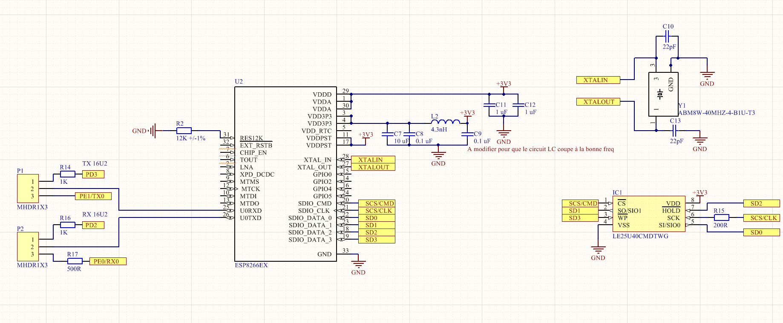Select resistor R14 1K near P1

(x=67, y=174)
